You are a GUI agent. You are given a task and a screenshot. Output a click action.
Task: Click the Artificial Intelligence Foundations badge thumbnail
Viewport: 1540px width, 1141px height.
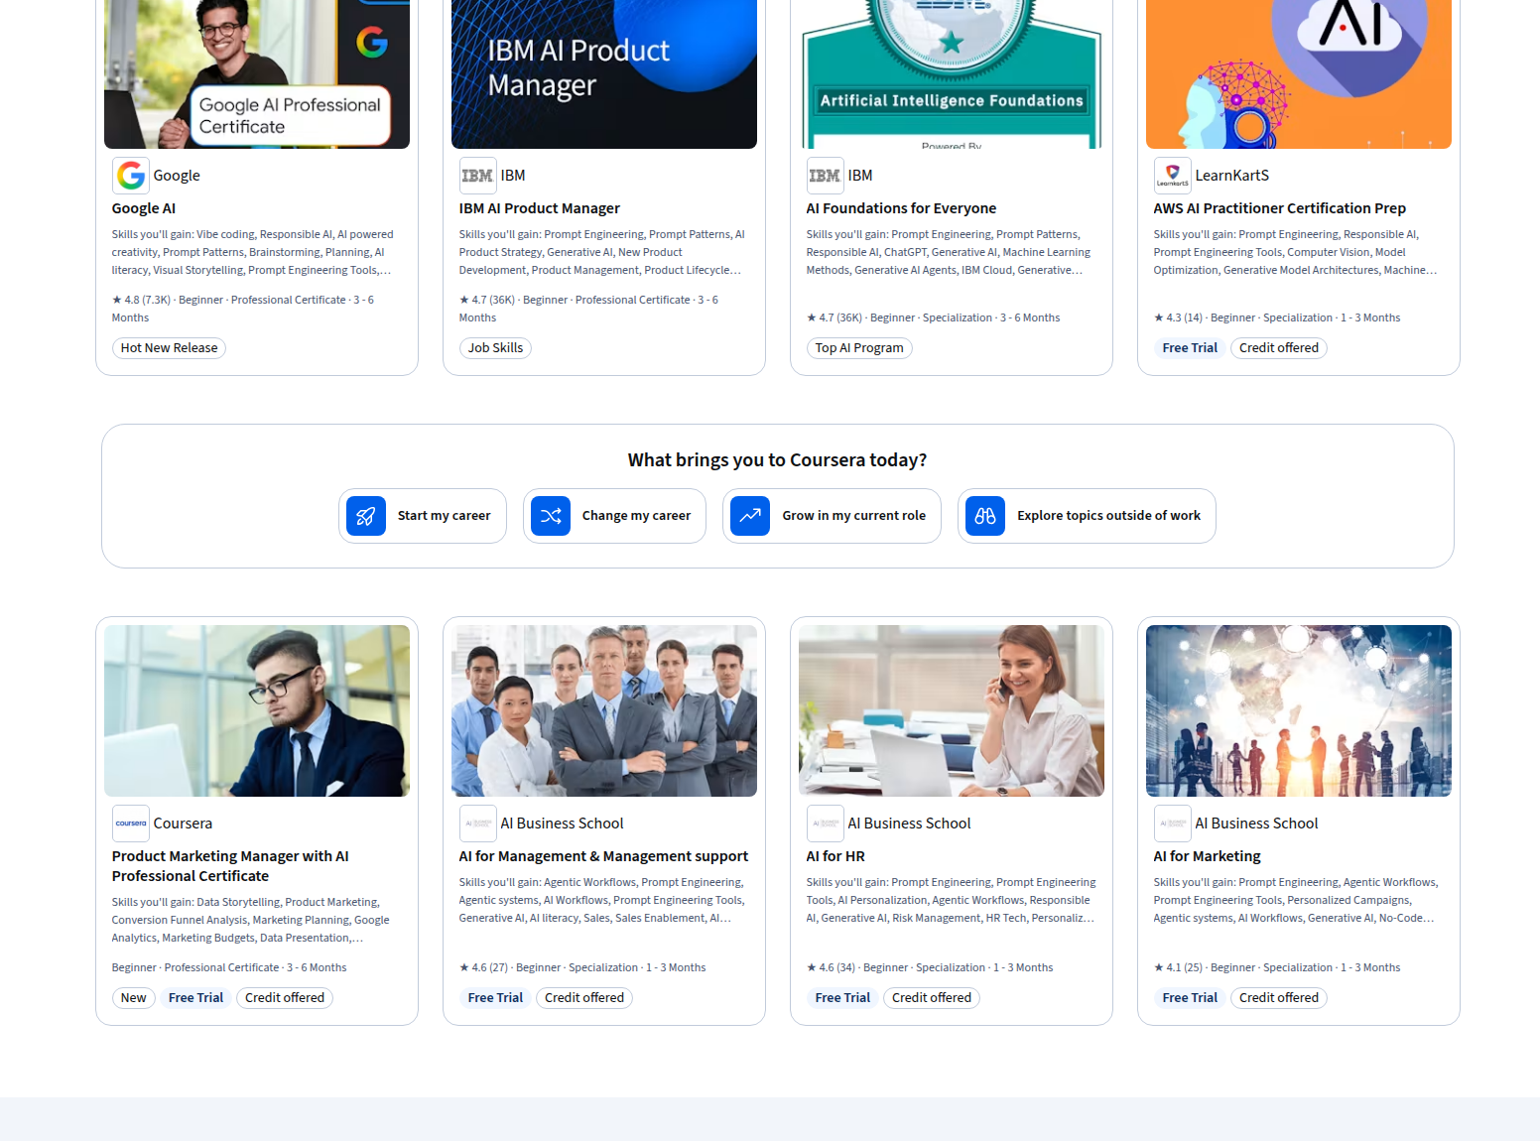click(952, 74)
